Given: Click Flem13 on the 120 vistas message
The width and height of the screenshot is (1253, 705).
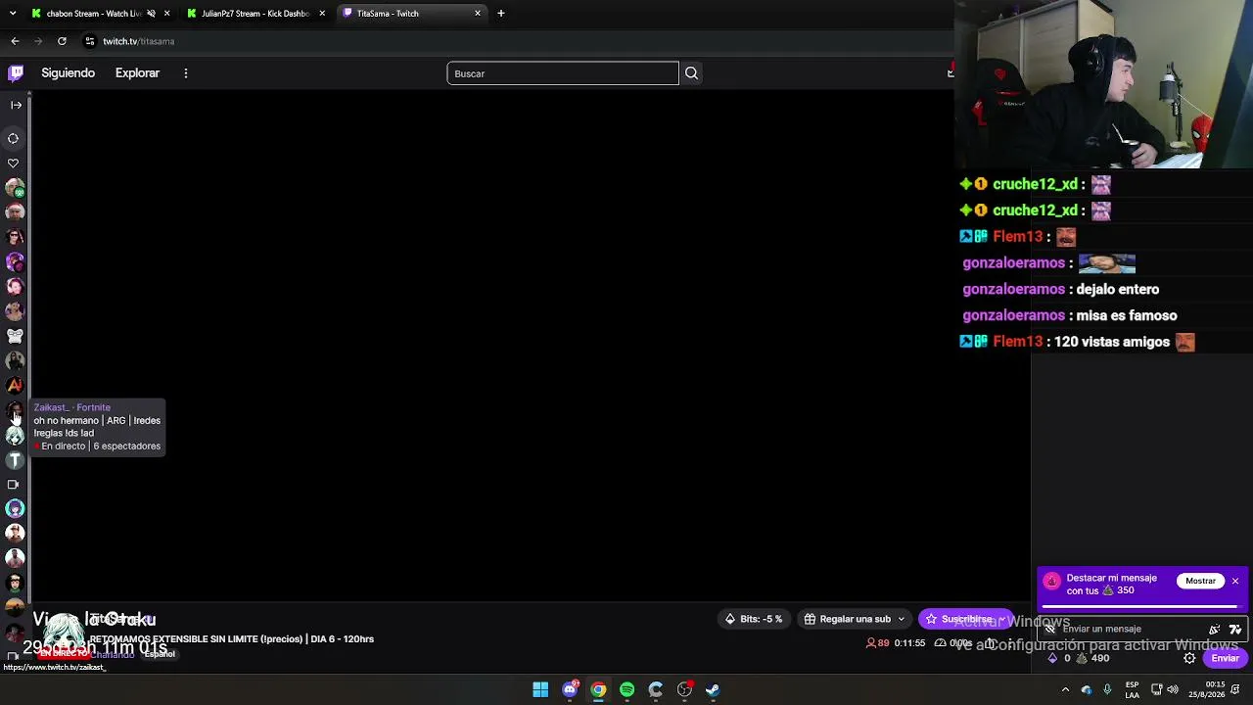Looking at the screenshot, I should [x=1018, y=342].
